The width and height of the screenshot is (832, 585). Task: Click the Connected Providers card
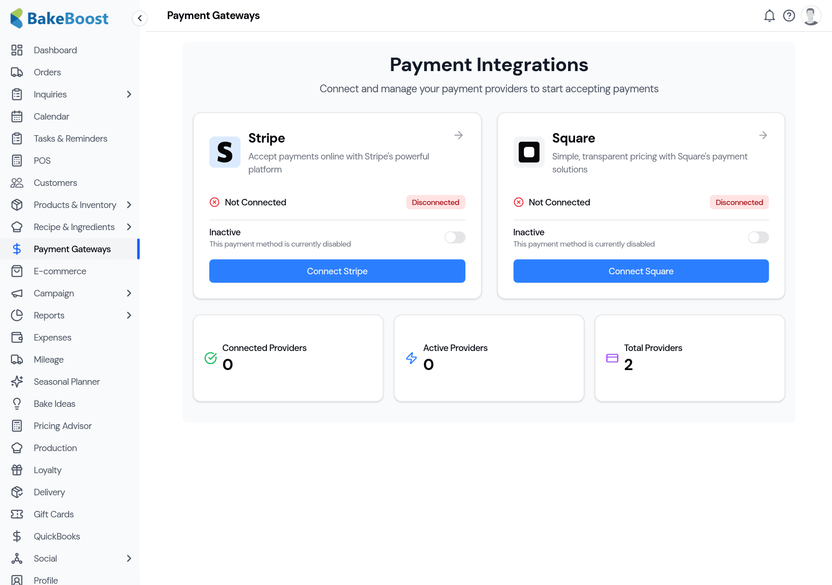(x=288, y=358)
